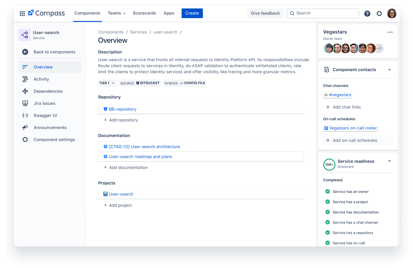Click inside the Search field
The height and width of the screenshot is (268, 413).
(323, 13)
